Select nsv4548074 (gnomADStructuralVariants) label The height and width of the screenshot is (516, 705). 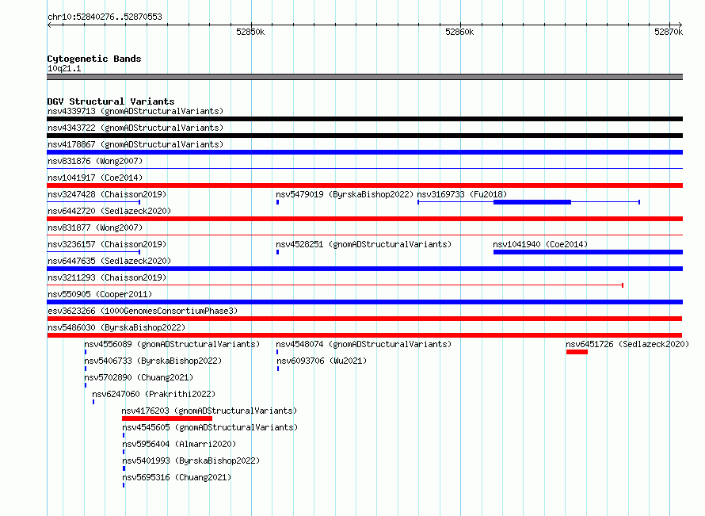pos(364,344)
